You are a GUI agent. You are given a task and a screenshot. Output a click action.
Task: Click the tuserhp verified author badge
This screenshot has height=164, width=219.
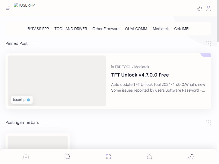(22, 100)
